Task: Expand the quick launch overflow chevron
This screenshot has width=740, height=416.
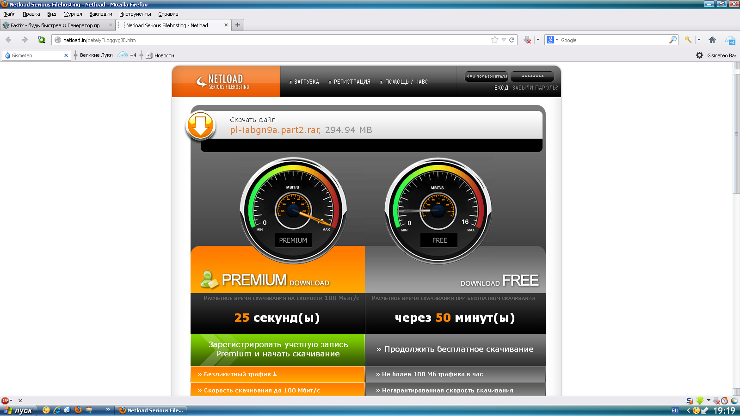Action: [x=108, y=410]
